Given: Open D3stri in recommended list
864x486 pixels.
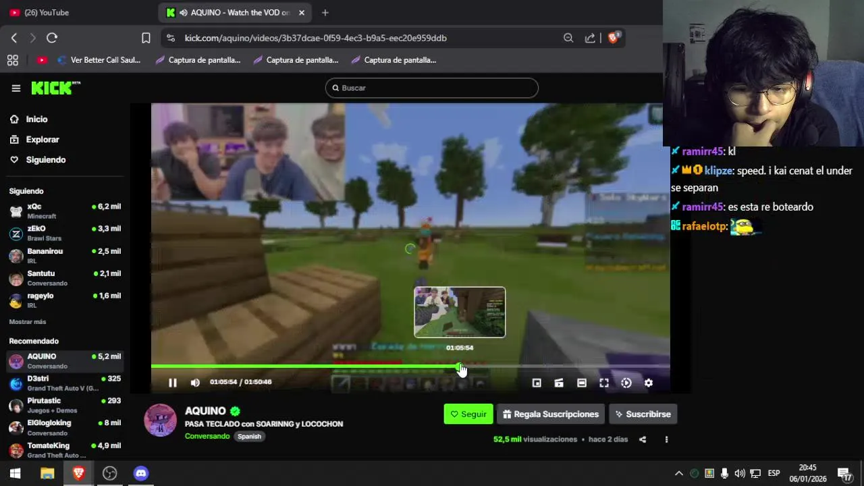Looking at the screenshot, I should pos(65,383).
